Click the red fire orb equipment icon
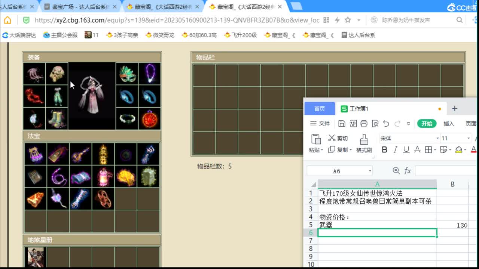 [x=150, y=119]
